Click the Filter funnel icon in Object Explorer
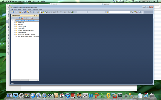161x100 pixels. click(27, 18)
